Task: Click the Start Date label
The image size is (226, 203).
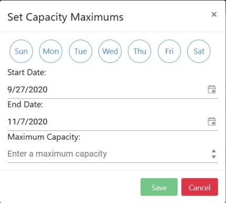Action: pos(27,72)
